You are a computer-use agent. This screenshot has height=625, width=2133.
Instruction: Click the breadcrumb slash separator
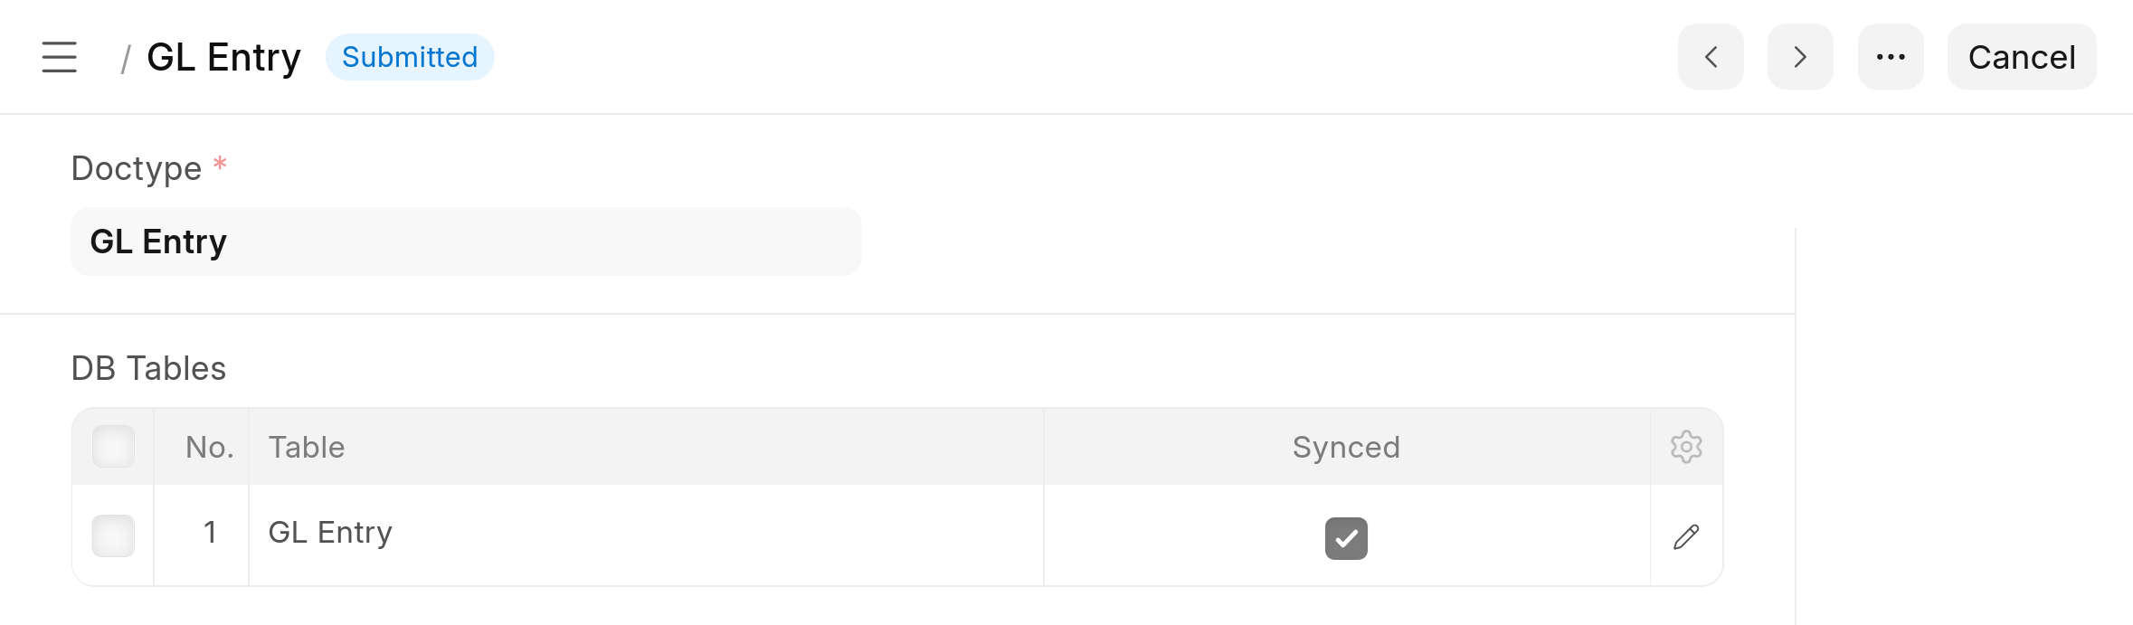tap(126, 59)
